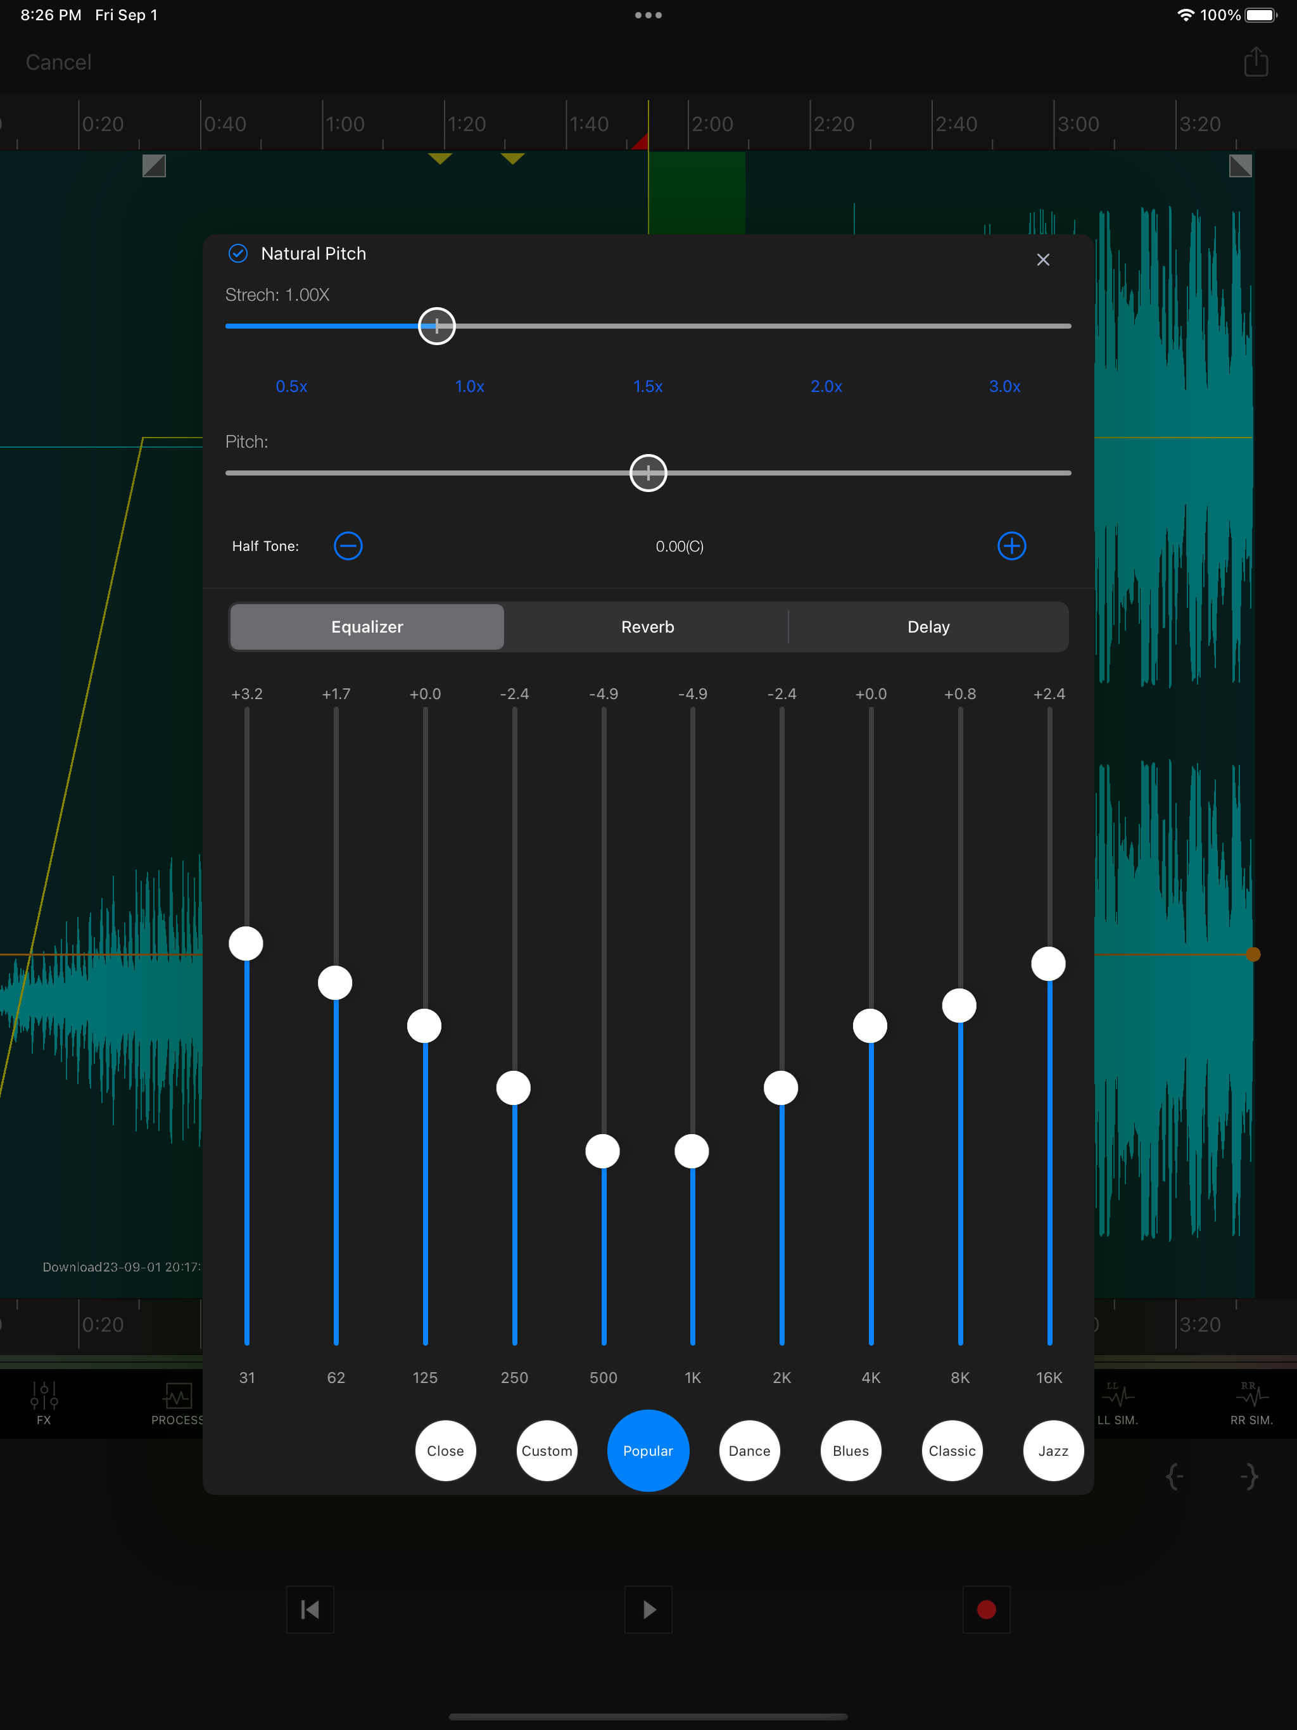Click the Download23-09-01 track name
Viewport: 1297px width, 1730px height.
click(121, 1267)
